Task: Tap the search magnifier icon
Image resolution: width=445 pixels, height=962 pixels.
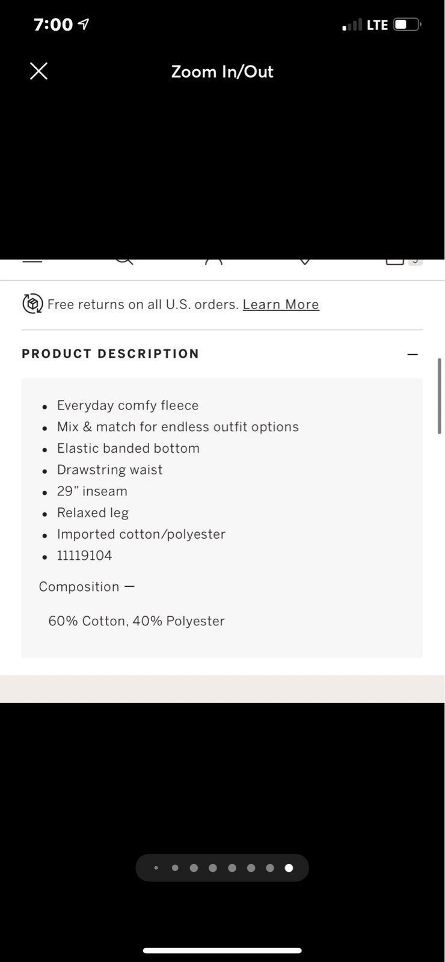Action: (x=124, y=261)
